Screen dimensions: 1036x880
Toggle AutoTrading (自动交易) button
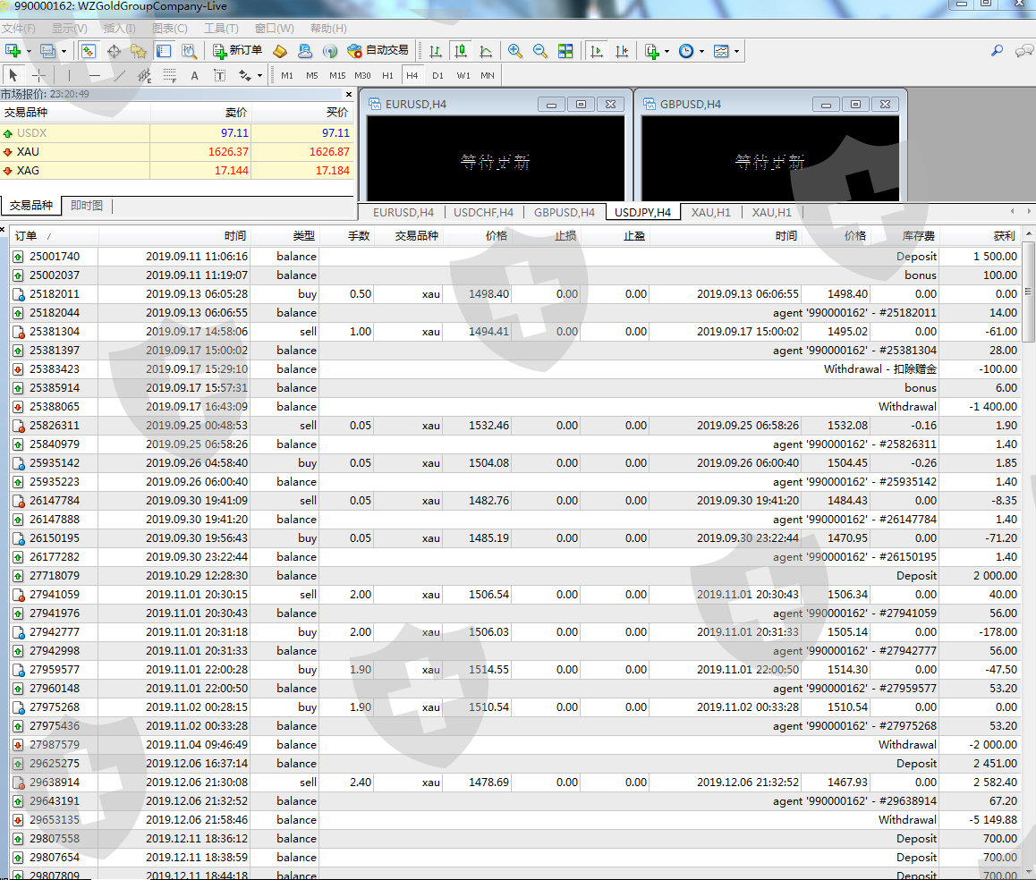378,51
